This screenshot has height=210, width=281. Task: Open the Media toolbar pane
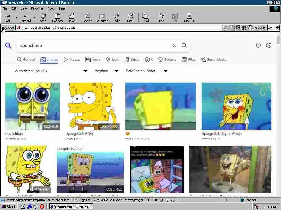[116, 18]
